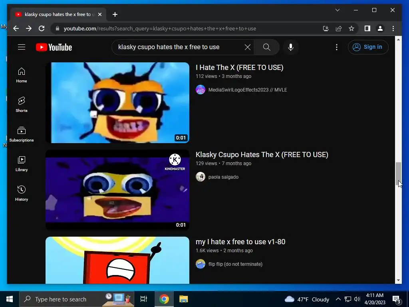Screen dimensions: 409x307
Task: Open History in the sidebar
Action: coord(22,193)
